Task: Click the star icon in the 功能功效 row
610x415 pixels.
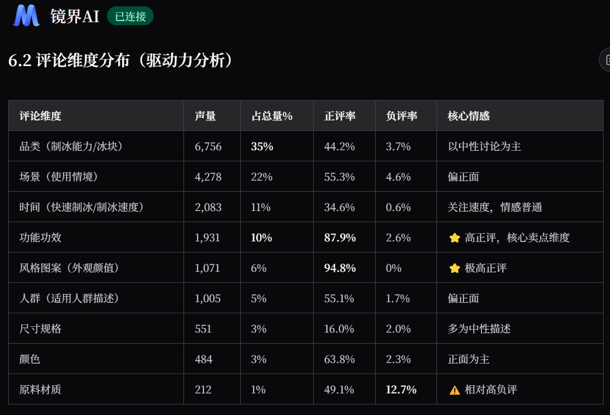Action: click(x=455, y=238)
